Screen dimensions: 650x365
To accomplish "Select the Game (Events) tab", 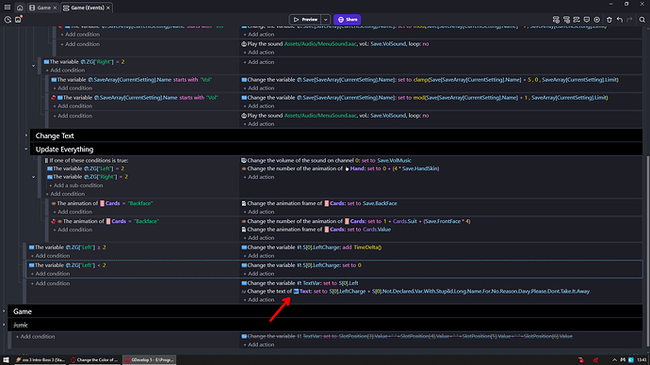I will [x=88, y=8].
